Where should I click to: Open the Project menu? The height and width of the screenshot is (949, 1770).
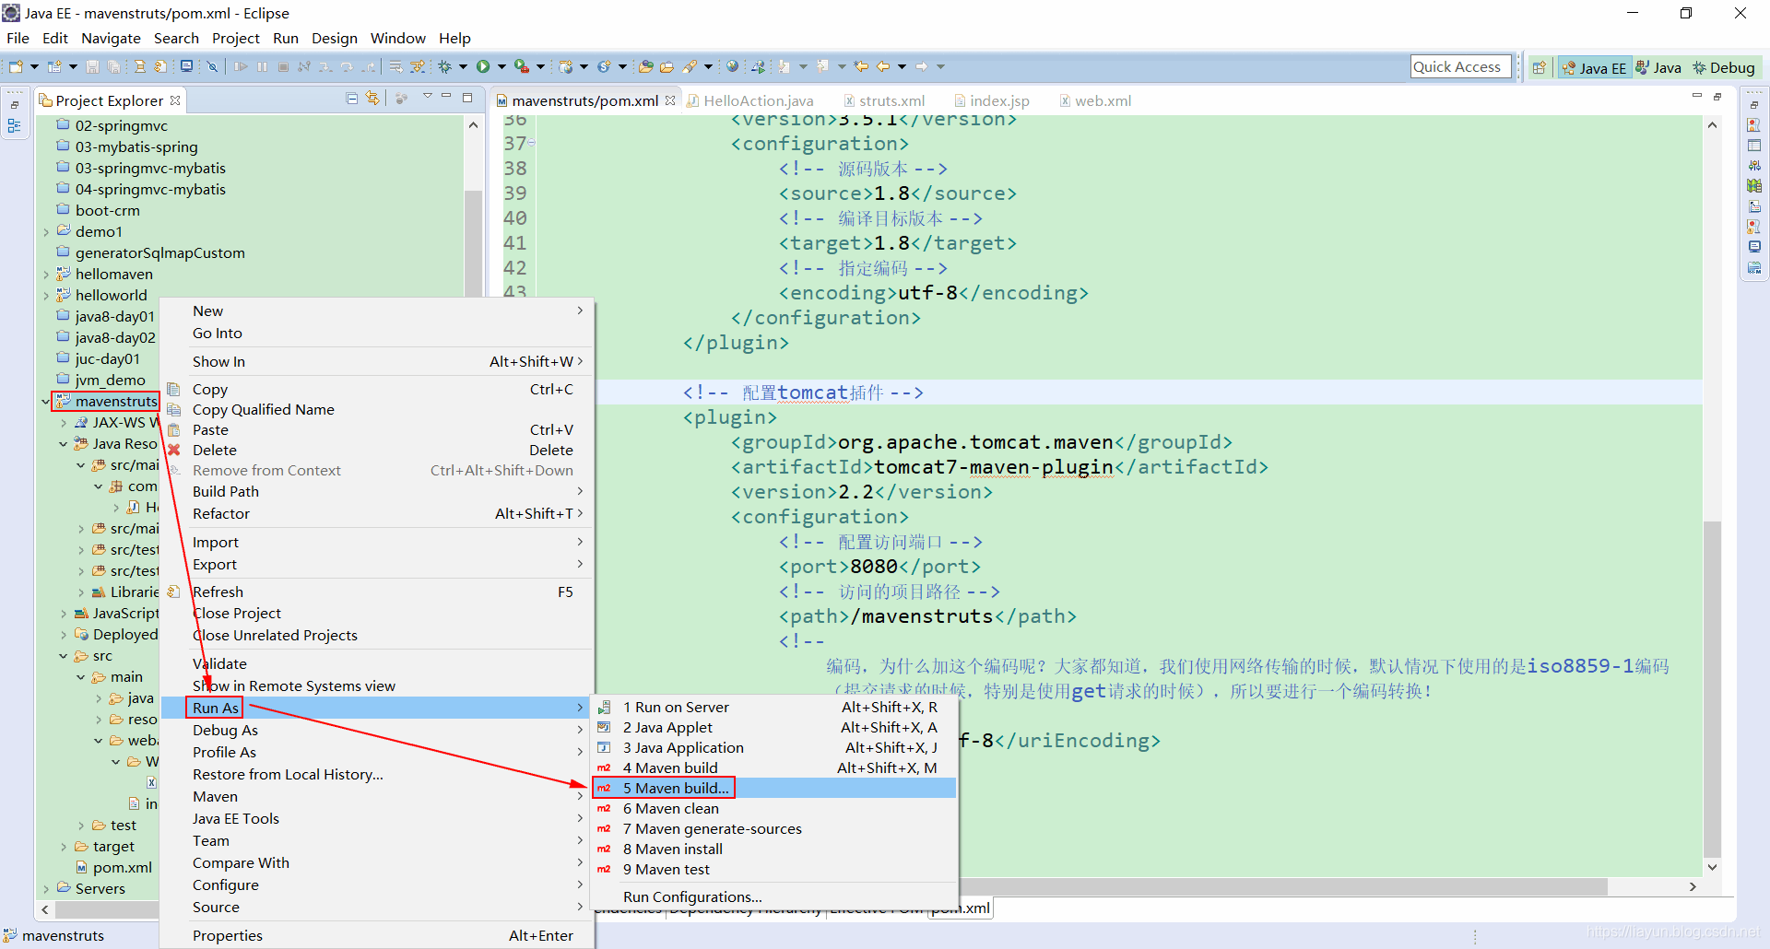(236, 38)
